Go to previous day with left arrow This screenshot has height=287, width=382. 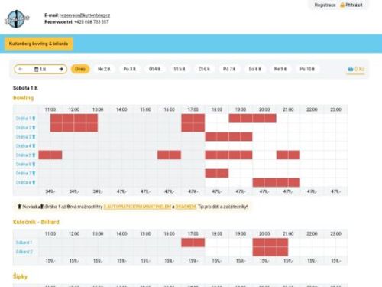(x=21, y=69)
